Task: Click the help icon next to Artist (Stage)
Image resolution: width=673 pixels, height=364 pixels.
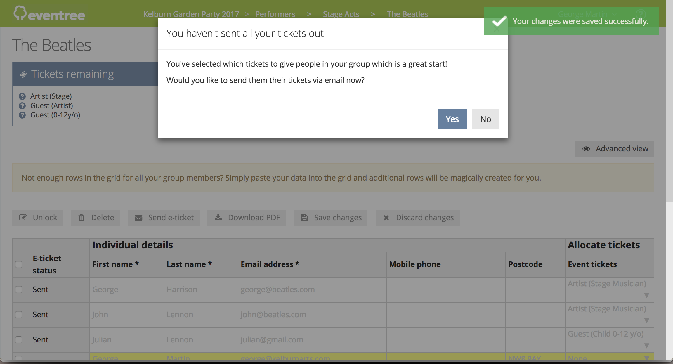Action: pos(22,96)
